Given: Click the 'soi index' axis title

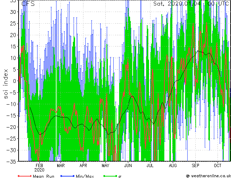Looking at the screenshot, I should point(5,84).
